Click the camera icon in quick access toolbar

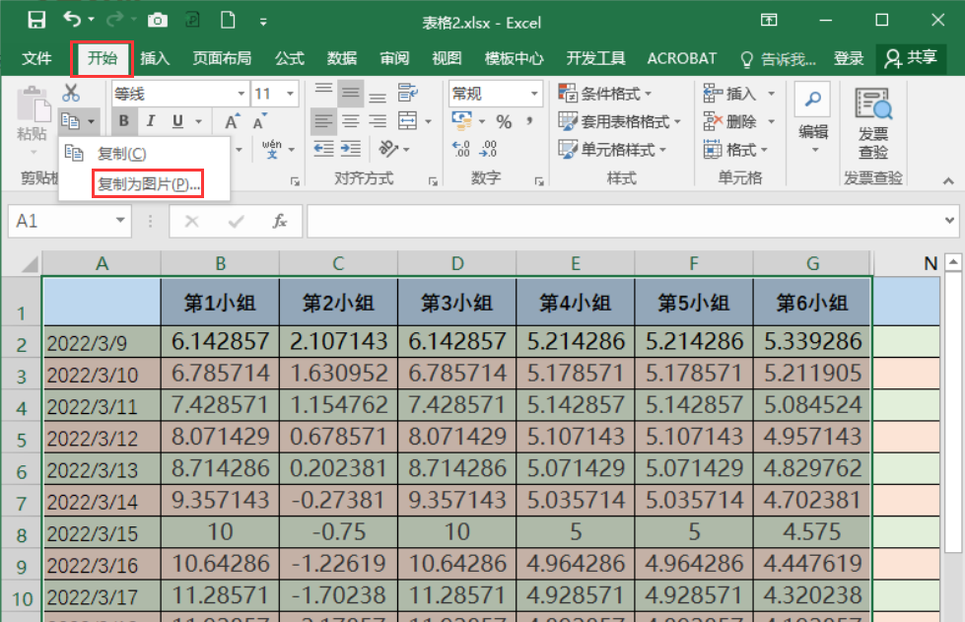(158, 21)
